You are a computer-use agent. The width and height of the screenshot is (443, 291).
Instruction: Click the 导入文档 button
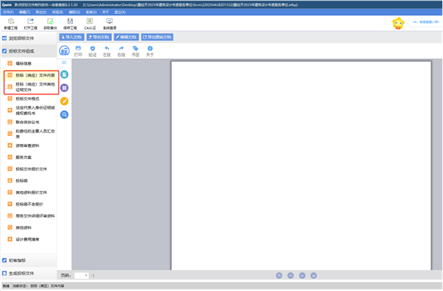pyautogui.click(x=71, y=37)
